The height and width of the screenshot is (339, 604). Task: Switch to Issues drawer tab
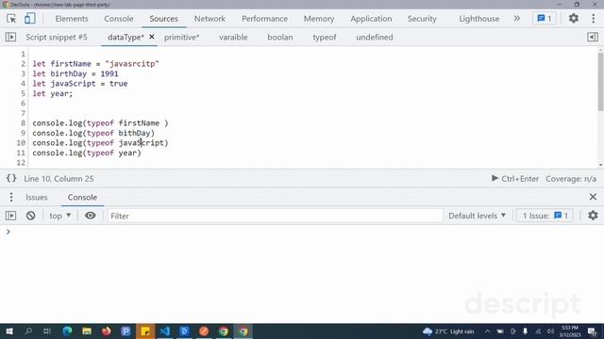pyautogui.click(x=37, y=197)
